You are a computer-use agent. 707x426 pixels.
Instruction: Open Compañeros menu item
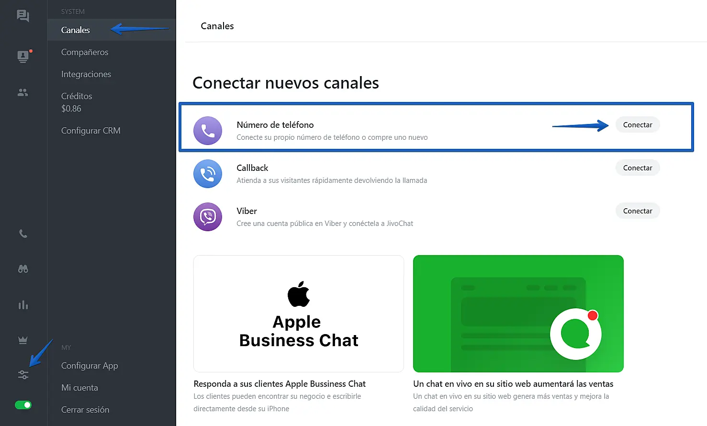coord(85,52)
